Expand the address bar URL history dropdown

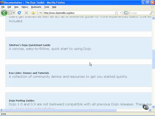[x=120, y=13]
